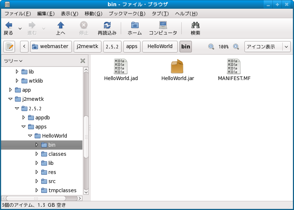Expand the res tree node

tap(36, 172)
